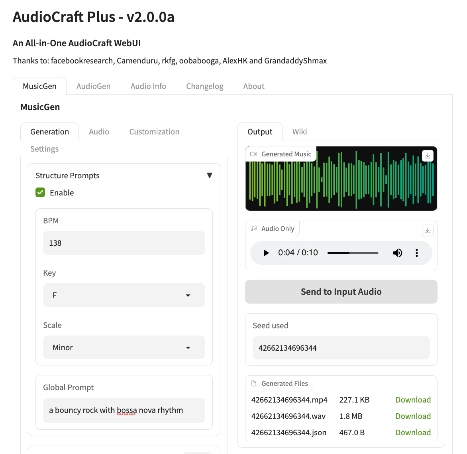467x454 pixels.
Task: Switch to the AudioGen tab
Action: click(x=94, y=86)
